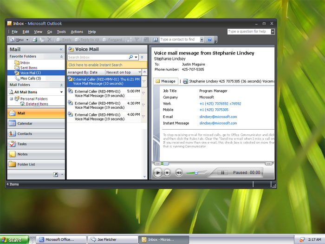Collapse the Mail Folders section
Image resolution: width=325 pixels, height=244 pixels.
(x=61, y=85)
